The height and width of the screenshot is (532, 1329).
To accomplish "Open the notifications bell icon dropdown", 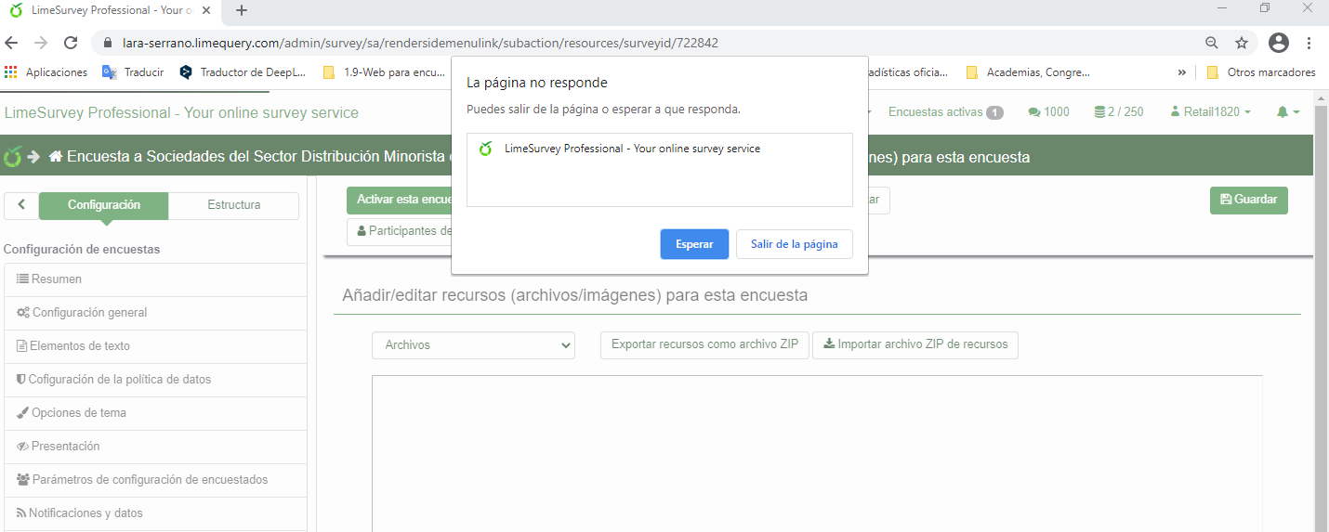I will pos(1287,112).
